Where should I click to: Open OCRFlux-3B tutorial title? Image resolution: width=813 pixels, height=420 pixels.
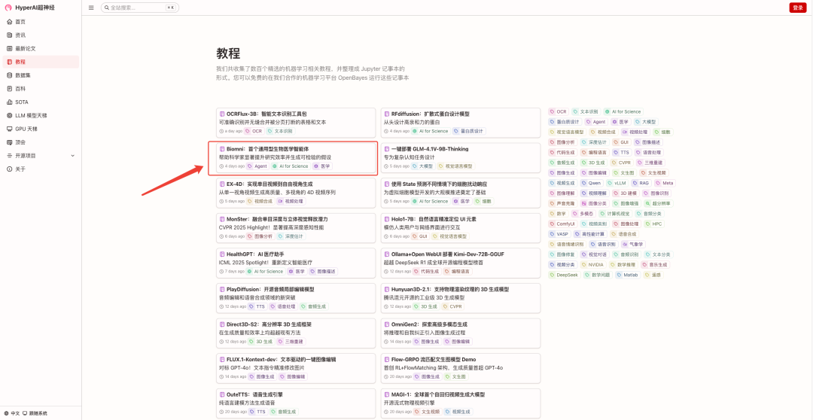click(x=266, y=114)
